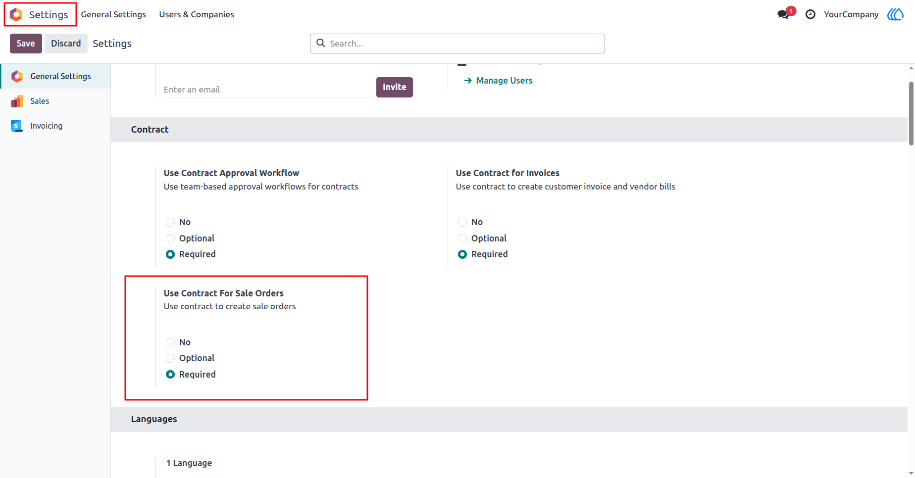Select Optional for Contract For Sale Orders

pyautogui.click(x=170, y=358)
